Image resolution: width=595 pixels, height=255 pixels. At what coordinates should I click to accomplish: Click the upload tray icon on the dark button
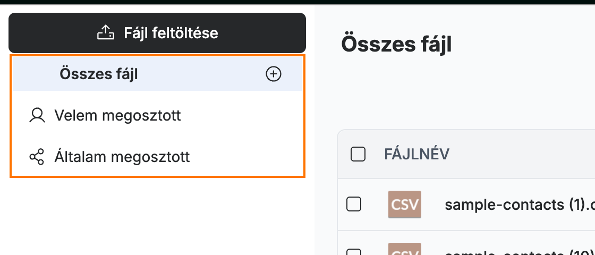106,33
